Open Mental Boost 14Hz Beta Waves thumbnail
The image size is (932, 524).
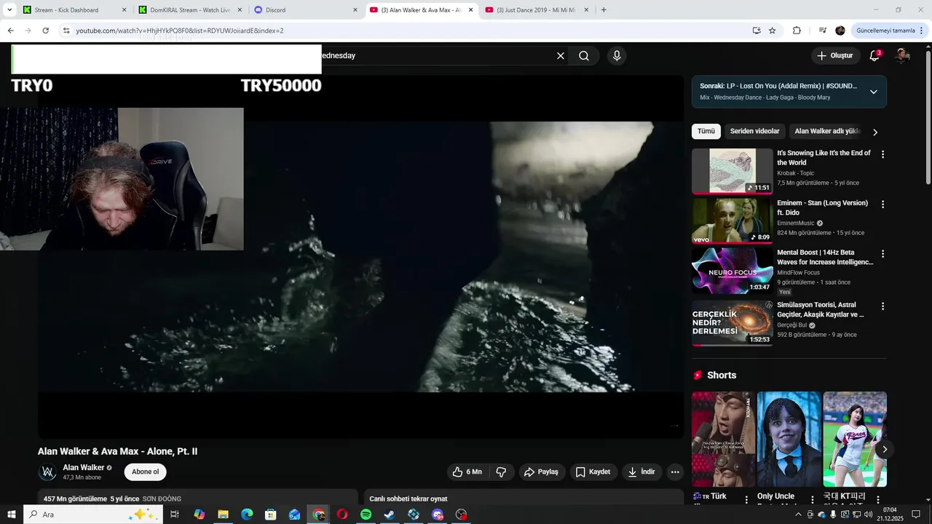pyautogui.click(x=732, y=271)
